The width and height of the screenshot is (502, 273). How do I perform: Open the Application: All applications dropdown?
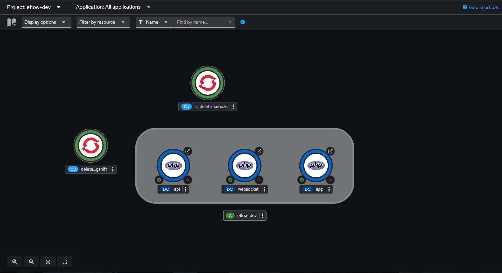113,7
